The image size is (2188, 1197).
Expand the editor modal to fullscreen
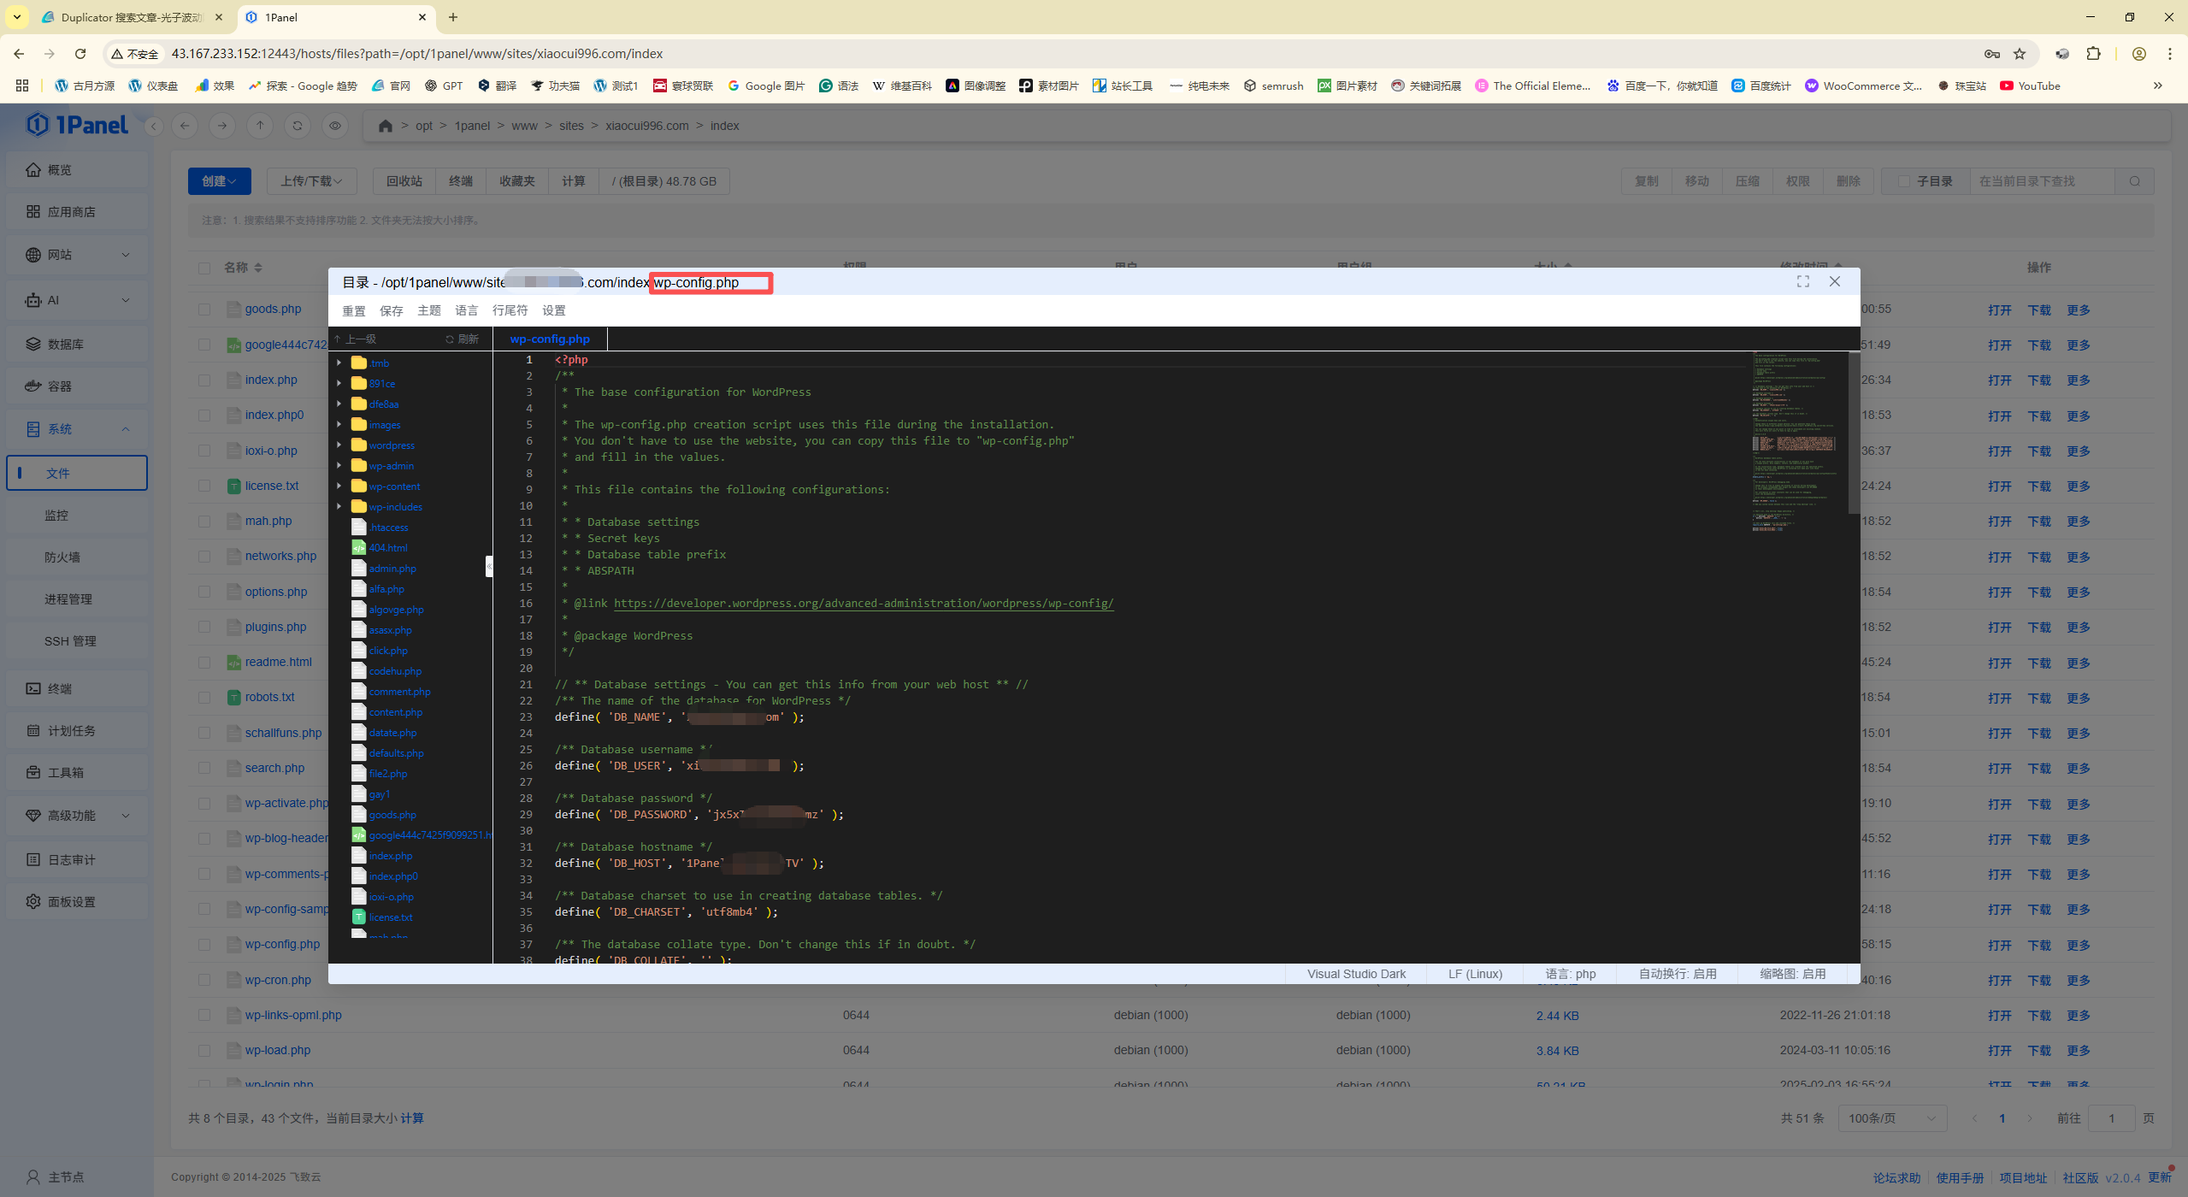coord(1803,281)
